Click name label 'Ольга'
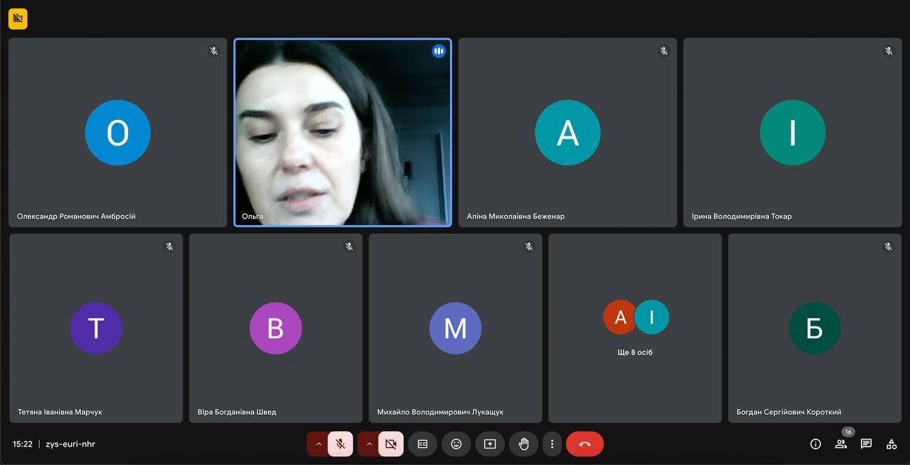Image resolution: width=910 pixels, height=465 pixels. 252,216
